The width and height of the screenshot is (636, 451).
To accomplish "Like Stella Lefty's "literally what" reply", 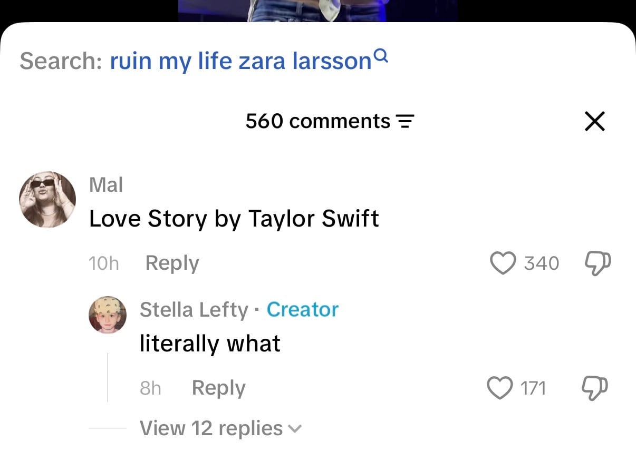I will (x=499, y=388).
